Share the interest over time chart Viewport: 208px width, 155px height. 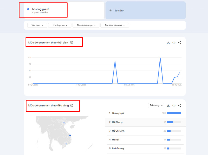[x=180, y=43]
